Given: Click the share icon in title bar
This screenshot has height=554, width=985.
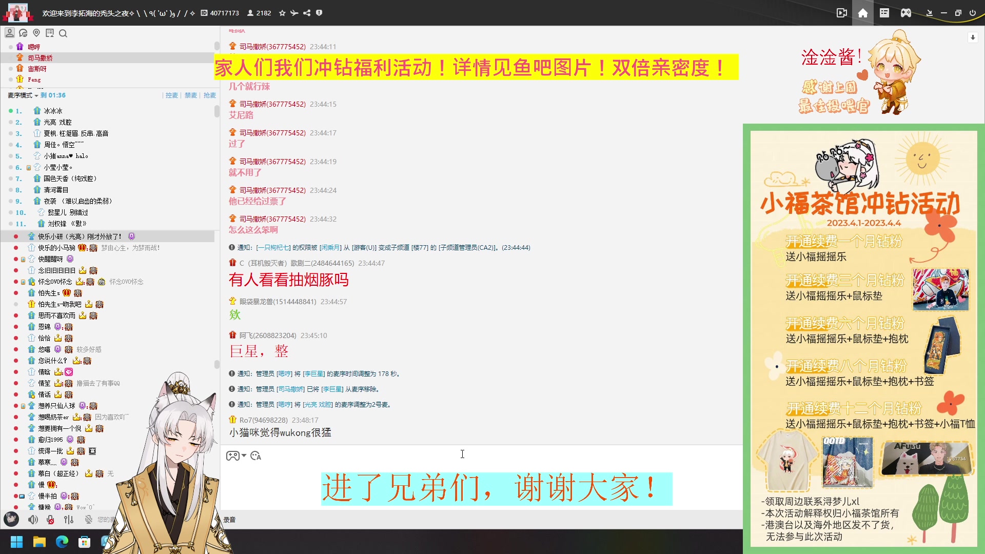Looking at the screenshot, I should (x=307, y=13).
